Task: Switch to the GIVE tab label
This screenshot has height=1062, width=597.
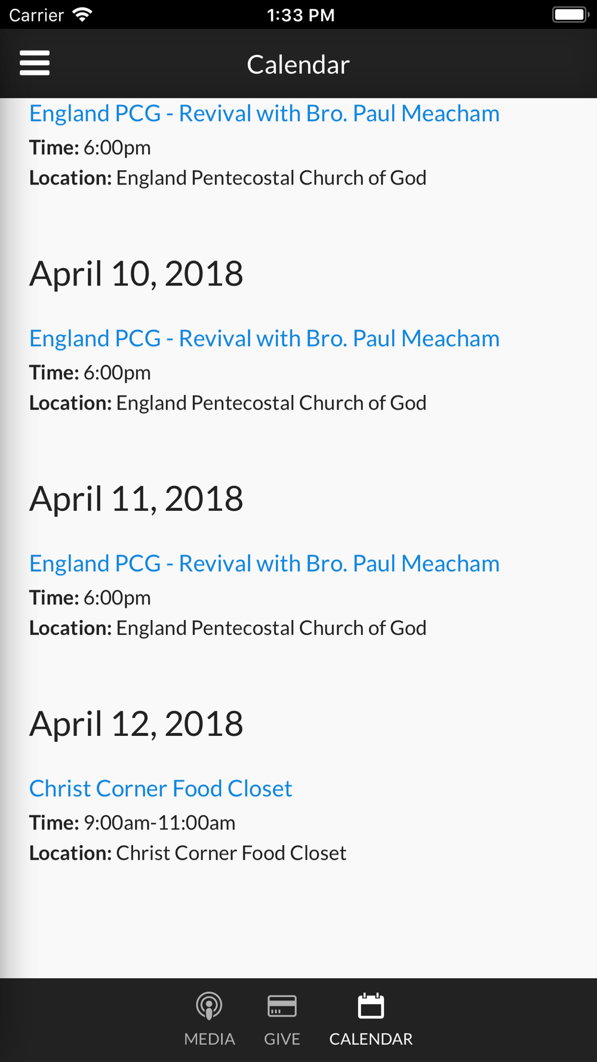Action: pyautogui.click(x=282, y=1039)
